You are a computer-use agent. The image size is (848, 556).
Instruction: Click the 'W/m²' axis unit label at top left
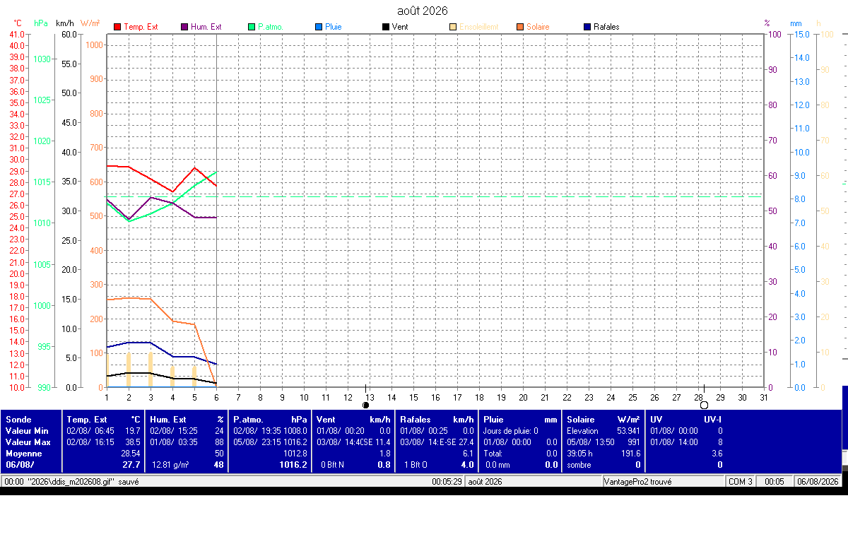(90, 23)
